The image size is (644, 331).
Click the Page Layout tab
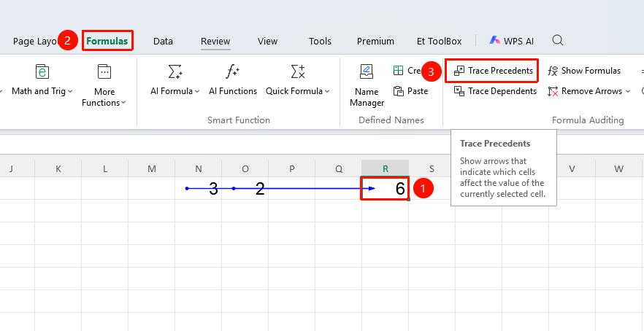(x=35, y=41)
